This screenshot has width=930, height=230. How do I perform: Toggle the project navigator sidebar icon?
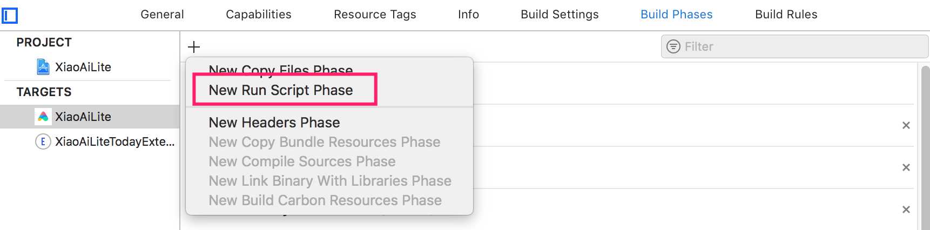pyautogui.click(x=10, y=15)
